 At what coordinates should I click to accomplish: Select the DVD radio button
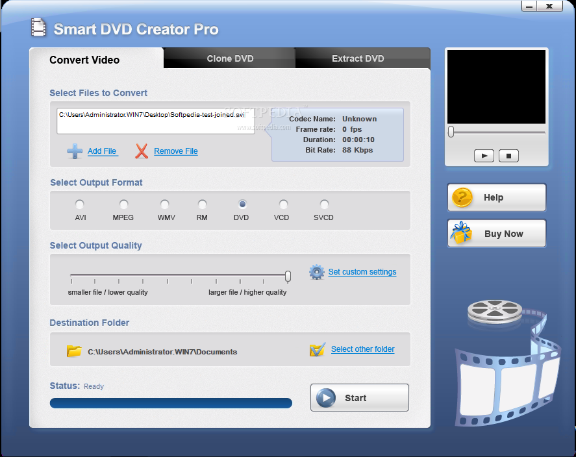tap(242, 204)
